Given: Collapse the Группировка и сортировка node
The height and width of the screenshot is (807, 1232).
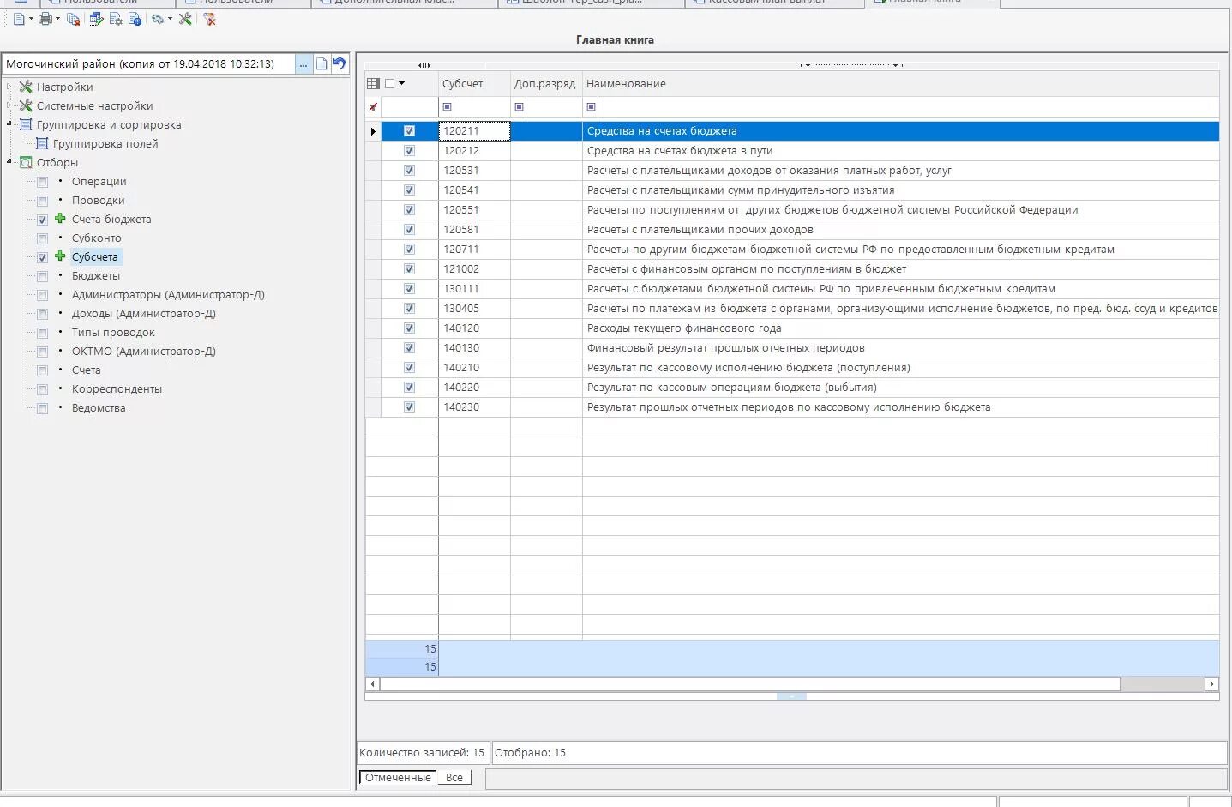Looking at the screenshot, I should click(9, 124).
